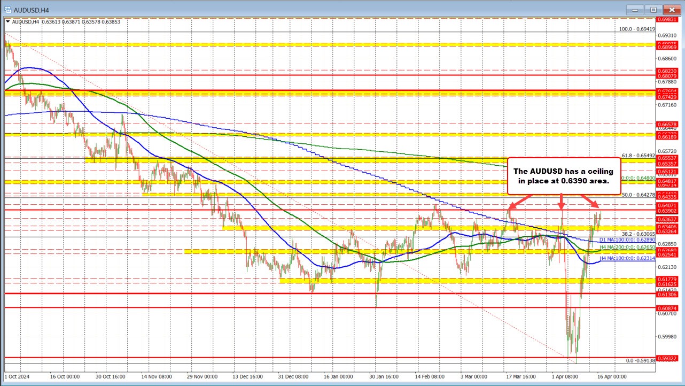Click the red 0.61779 price tag

coord(668,279)
